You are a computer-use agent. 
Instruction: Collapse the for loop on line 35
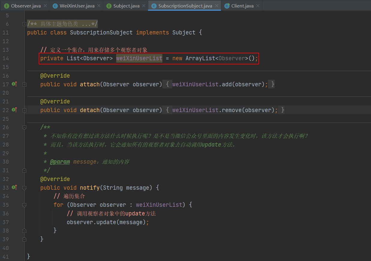(x=24, y=205)
